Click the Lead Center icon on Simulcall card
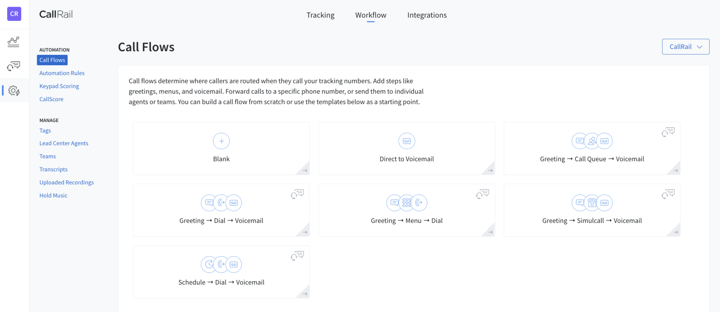 (668, 194)
